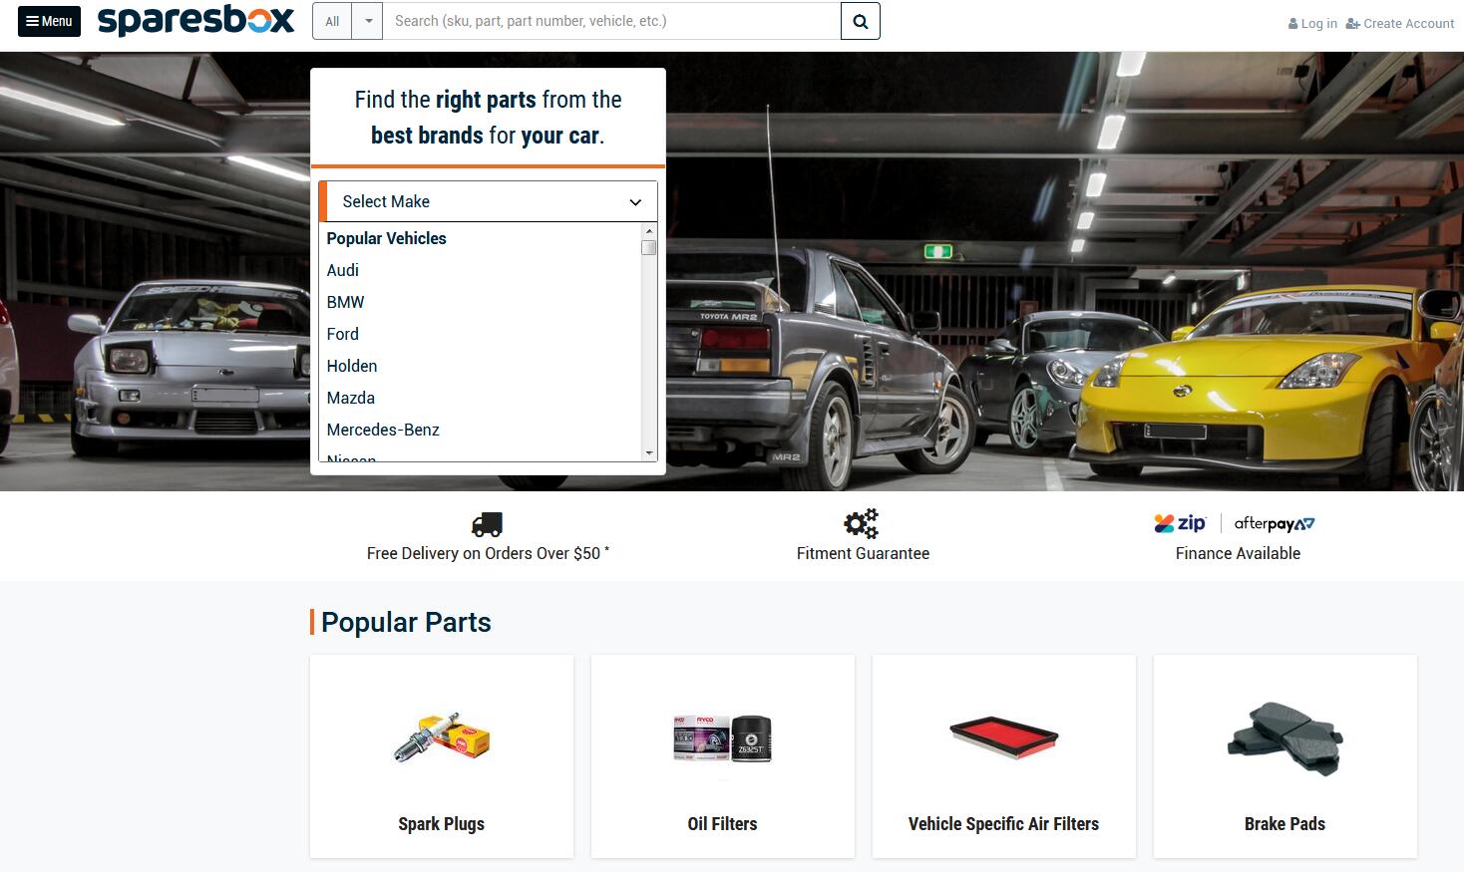Click the Fitment Guarantee gears icon
The height and width of the screenshot is (872, 1464).
tap(862, 523)
